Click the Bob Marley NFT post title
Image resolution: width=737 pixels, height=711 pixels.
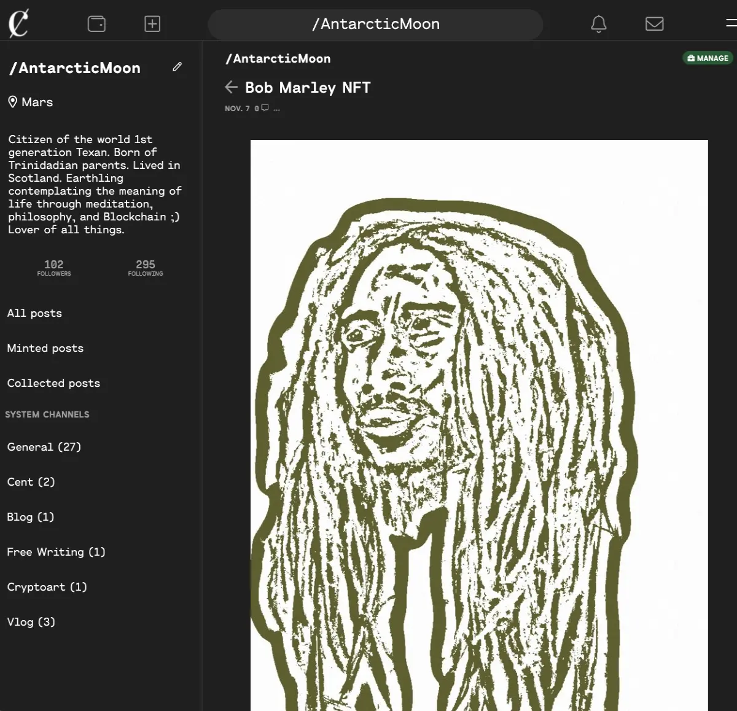[308, 87]
